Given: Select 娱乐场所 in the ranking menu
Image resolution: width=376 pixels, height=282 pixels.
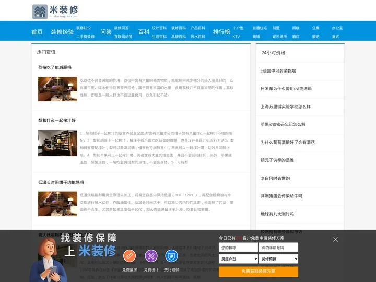Looking at the screenshot, I should tap(279, 37).
